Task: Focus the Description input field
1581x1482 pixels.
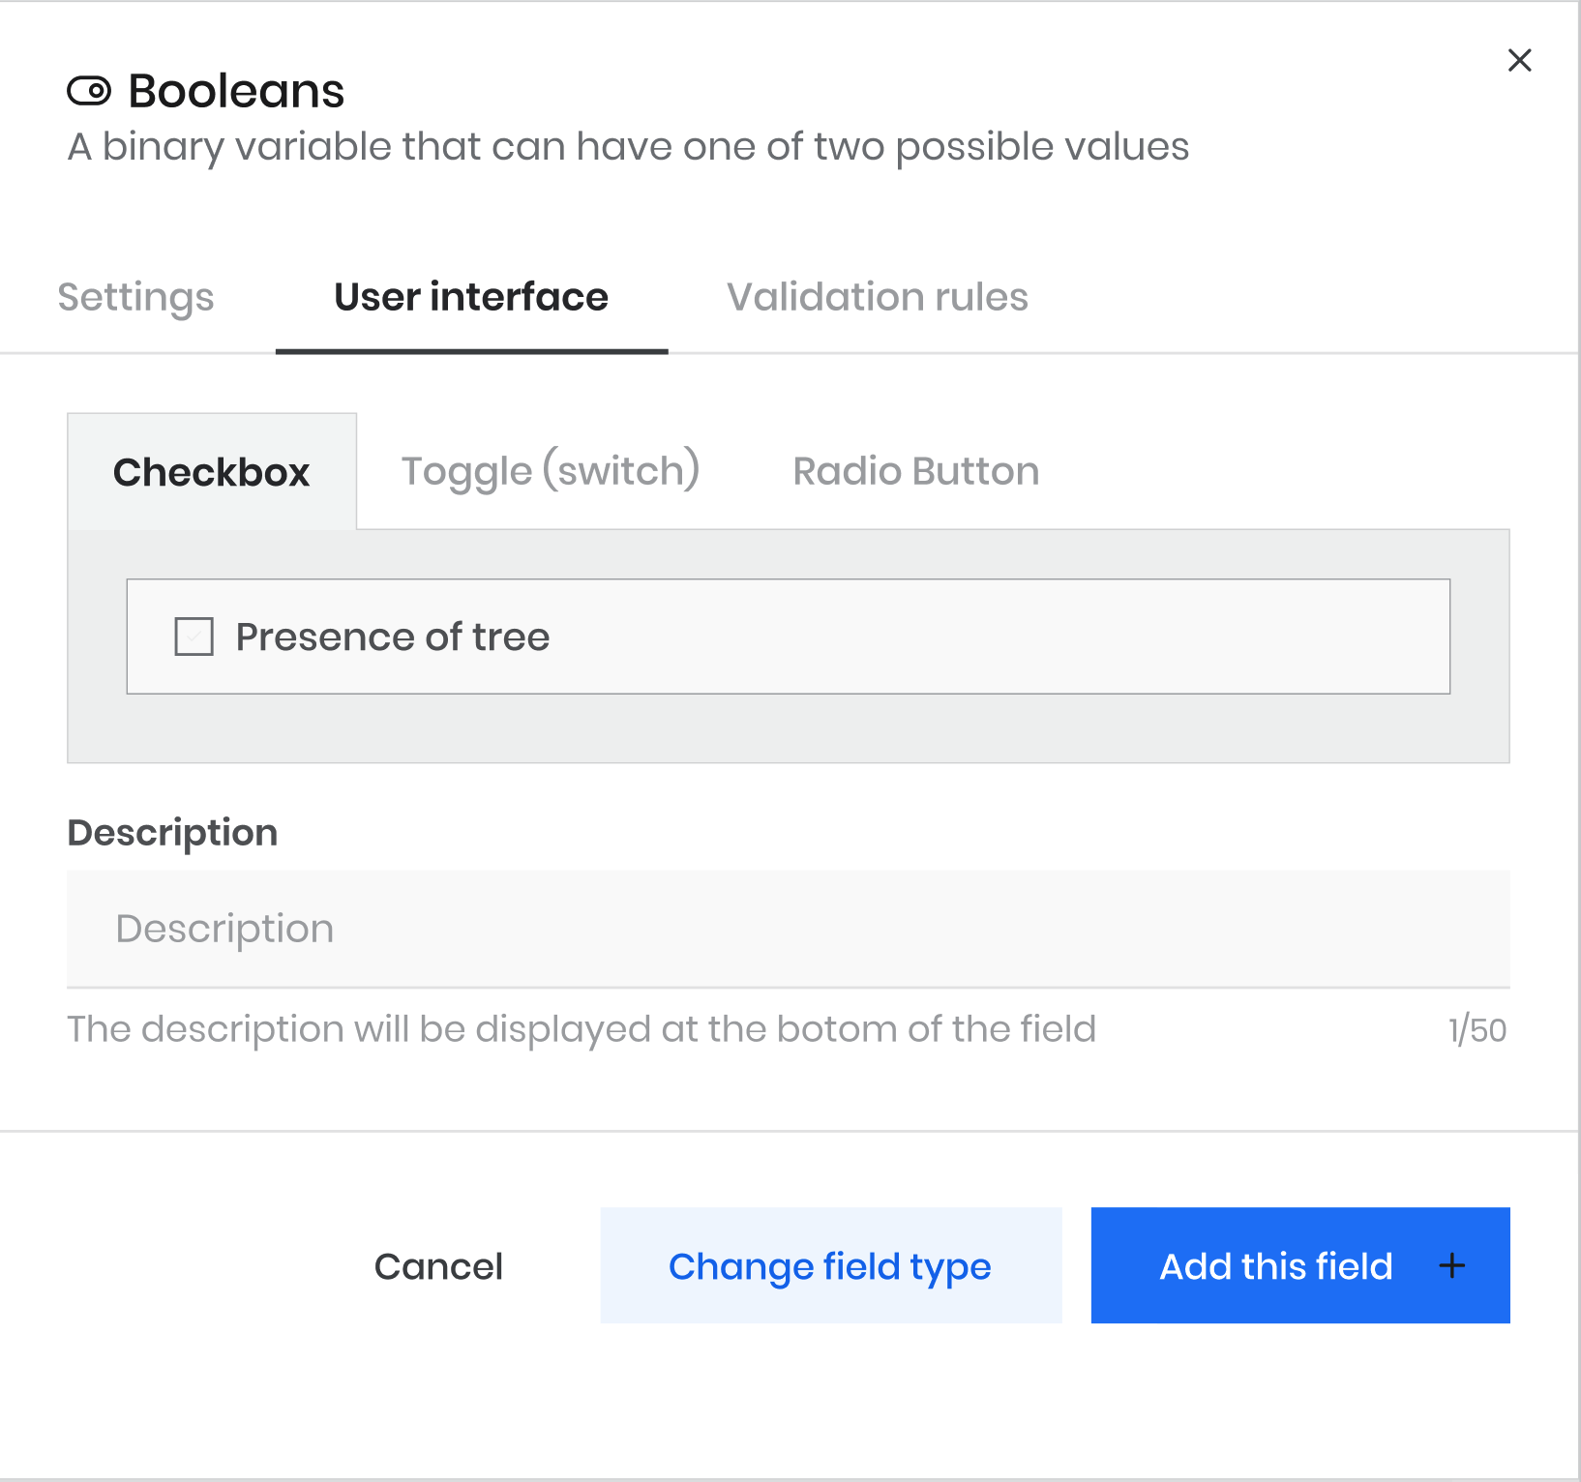Action: click(x=789, y=929)
